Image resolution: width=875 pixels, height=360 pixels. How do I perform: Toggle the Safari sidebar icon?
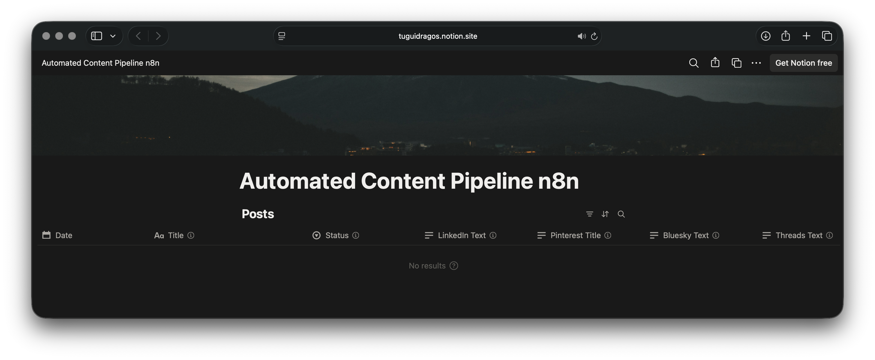coord(97,36)
